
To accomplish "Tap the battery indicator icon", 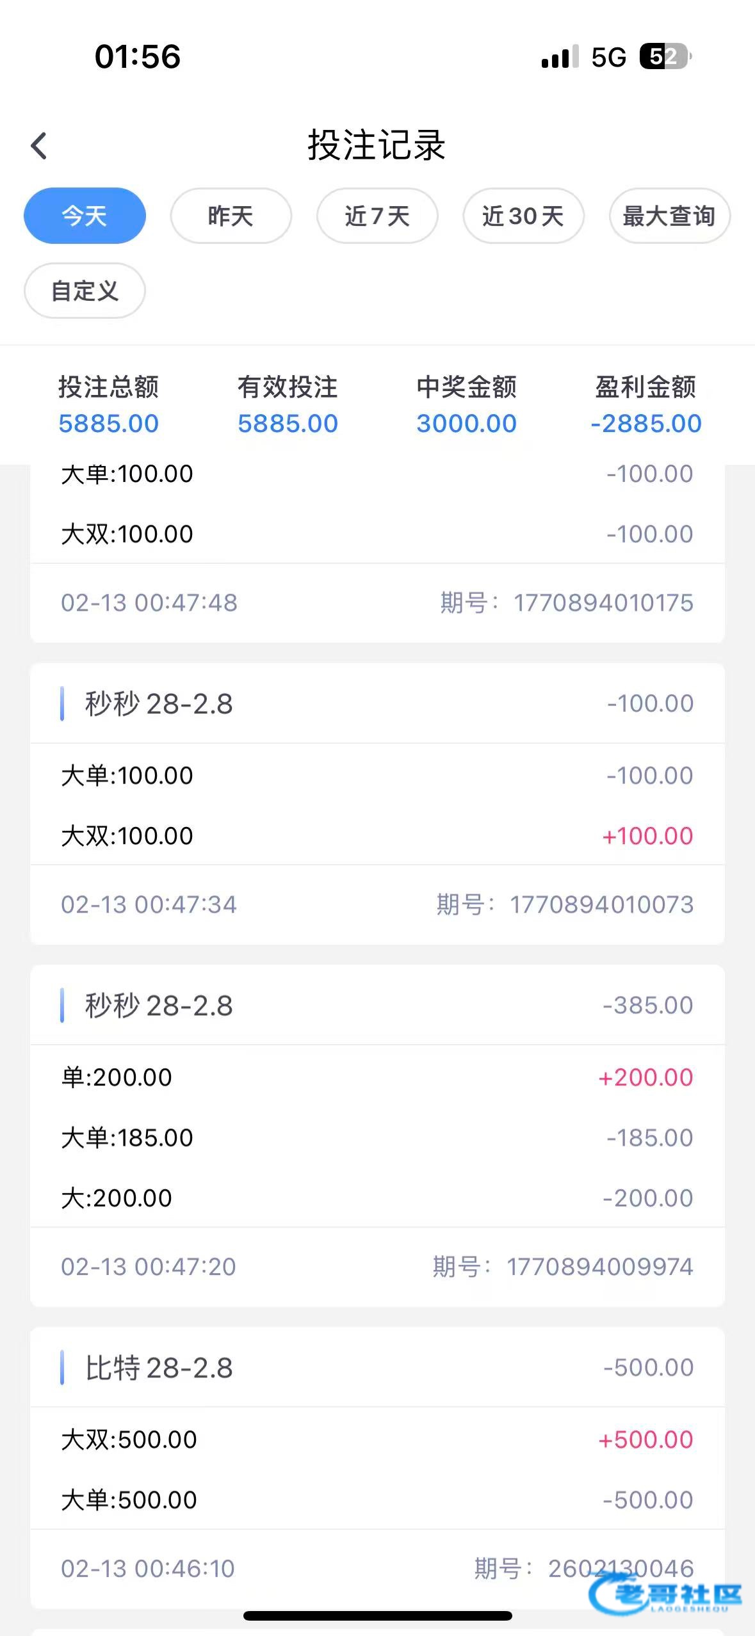I will [665, 57].
